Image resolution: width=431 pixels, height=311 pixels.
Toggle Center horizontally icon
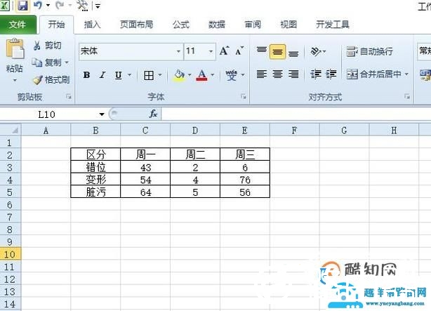point(277,74)
